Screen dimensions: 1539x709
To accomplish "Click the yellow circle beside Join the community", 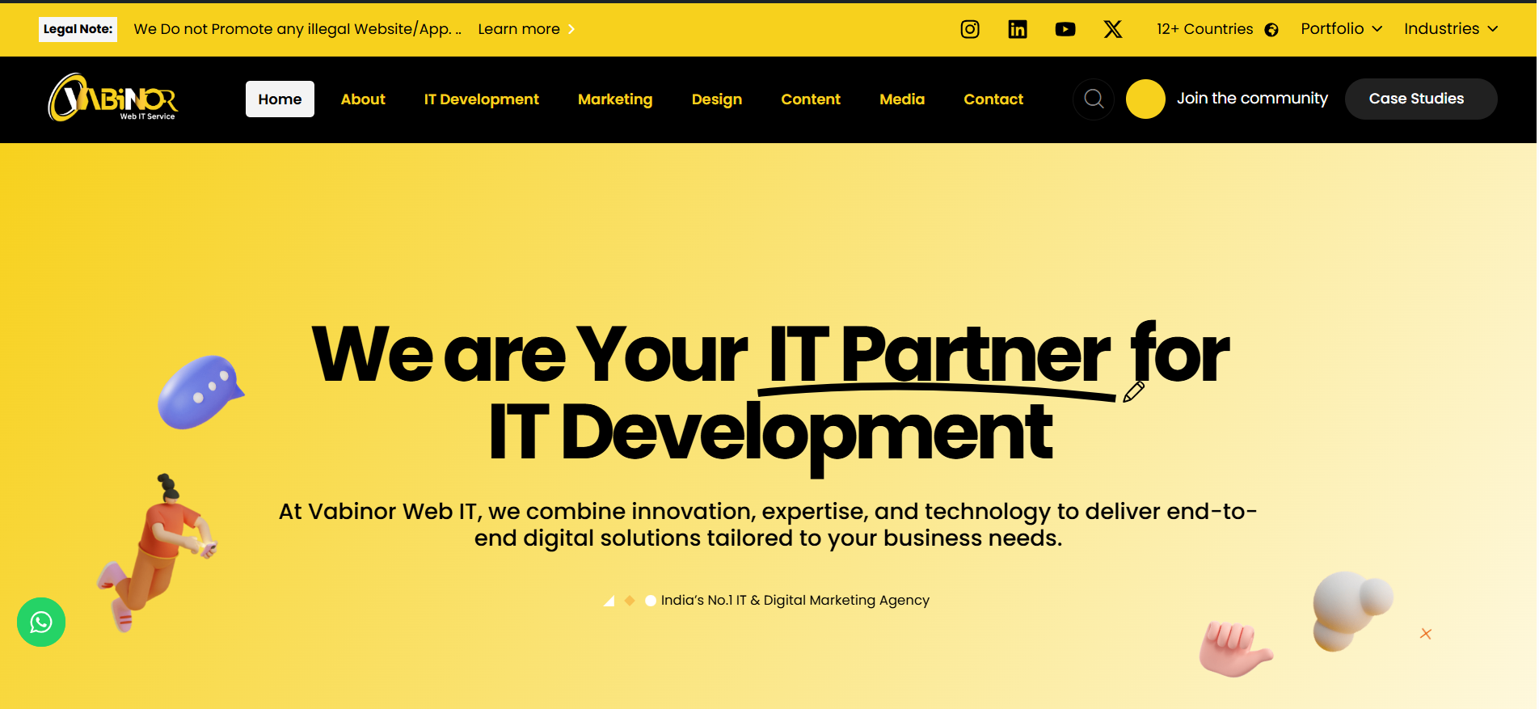I will pos(1145,99).
